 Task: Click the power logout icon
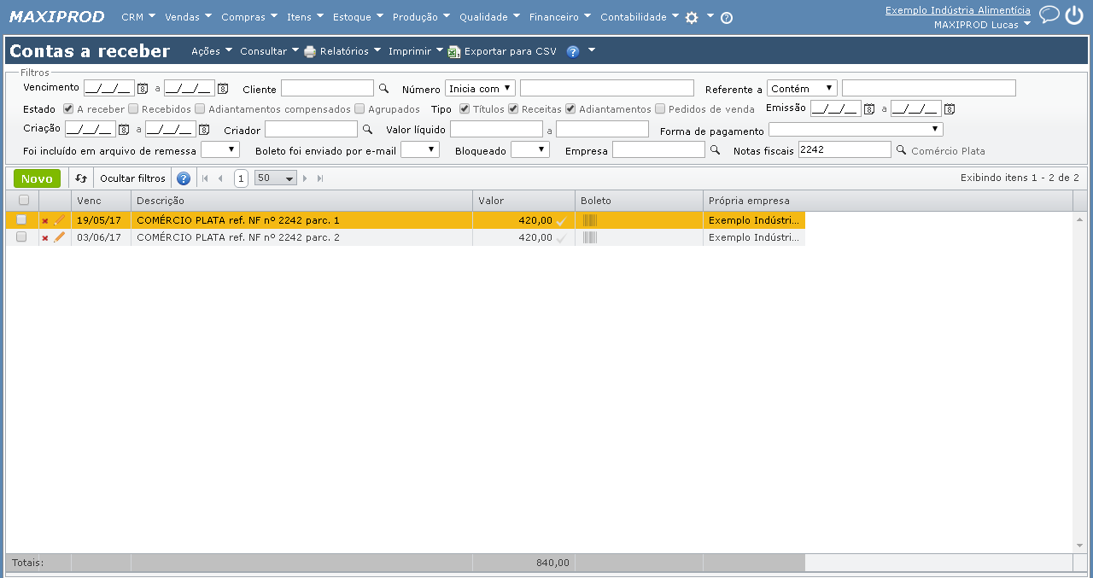pos(1074,15)
